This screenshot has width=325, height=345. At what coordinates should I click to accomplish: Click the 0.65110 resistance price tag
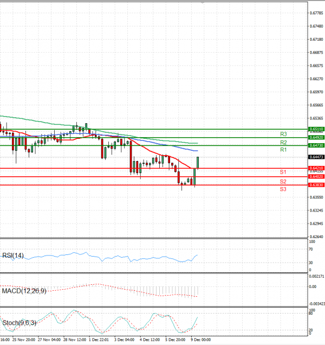[x=316, y=129]
